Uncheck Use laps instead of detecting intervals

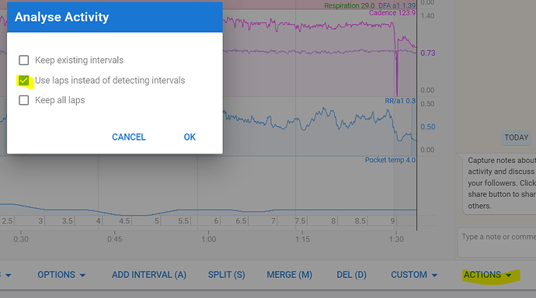24,81
